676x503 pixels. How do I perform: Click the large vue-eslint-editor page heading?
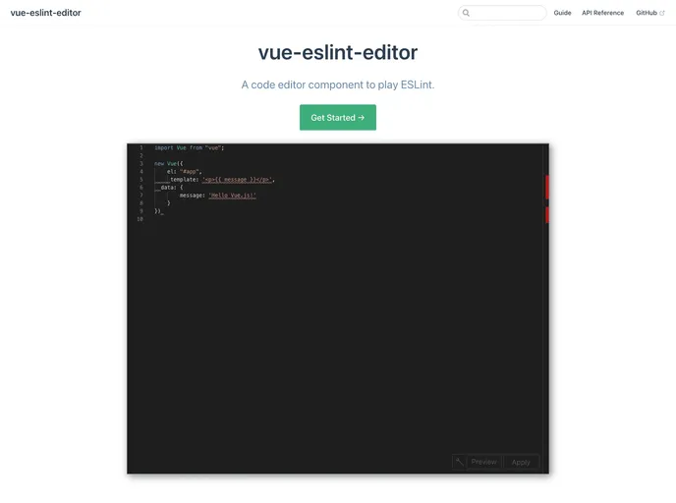coord(338,53)
